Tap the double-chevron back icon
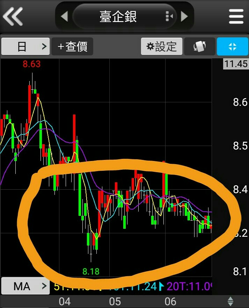This screenshot has width=249, height=308. tap(13, 16)
